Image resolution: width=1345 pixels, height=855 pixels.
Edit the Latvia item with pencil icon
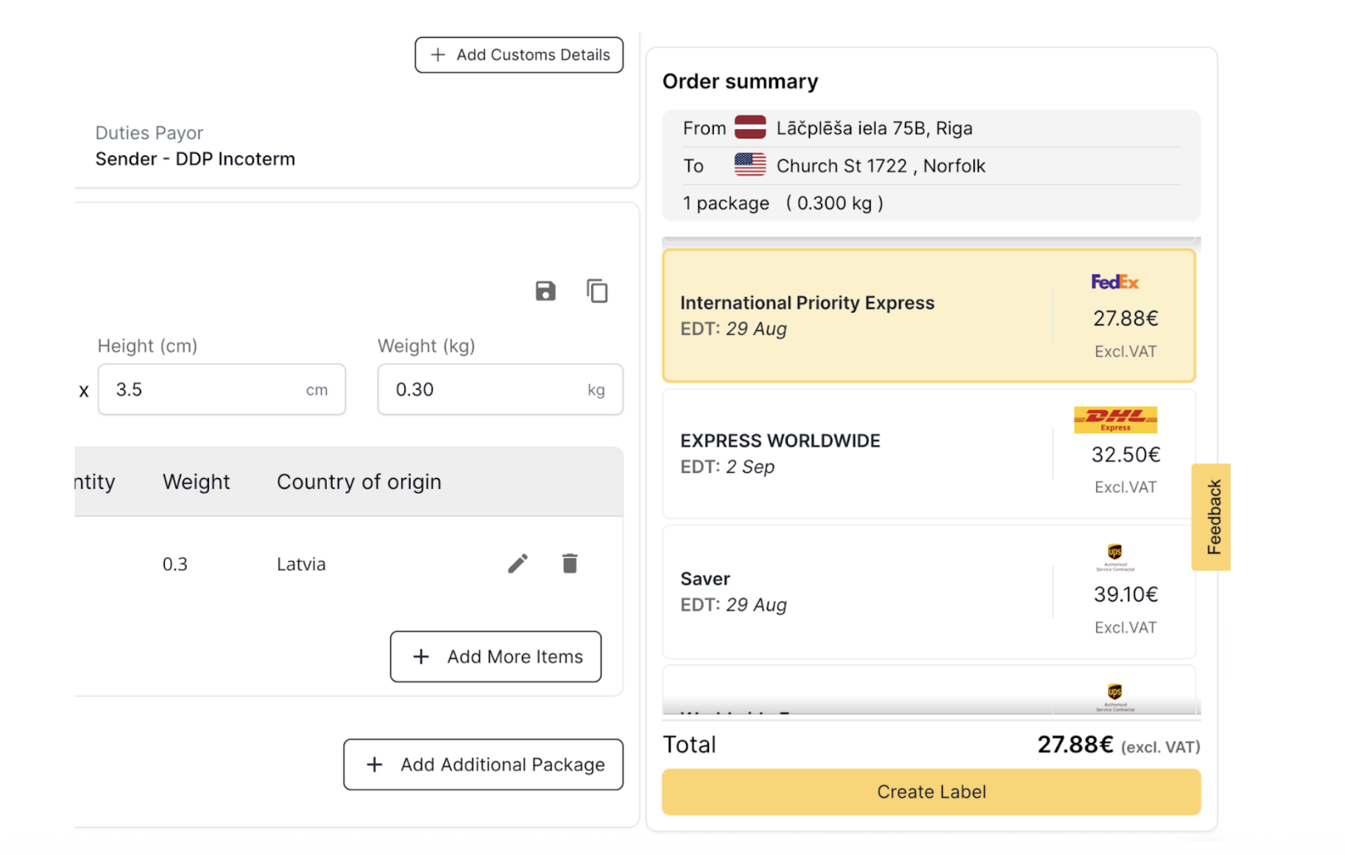[x=518, y=563]
